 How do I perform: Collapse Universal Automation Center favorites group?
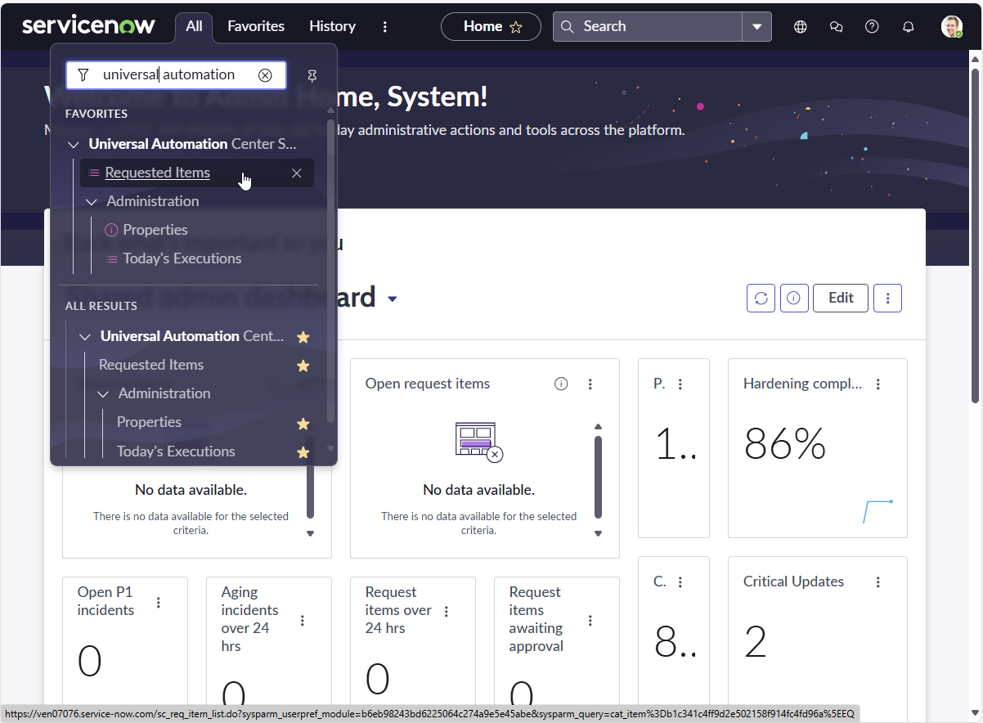pyautogui.click(x=74, y=144)
